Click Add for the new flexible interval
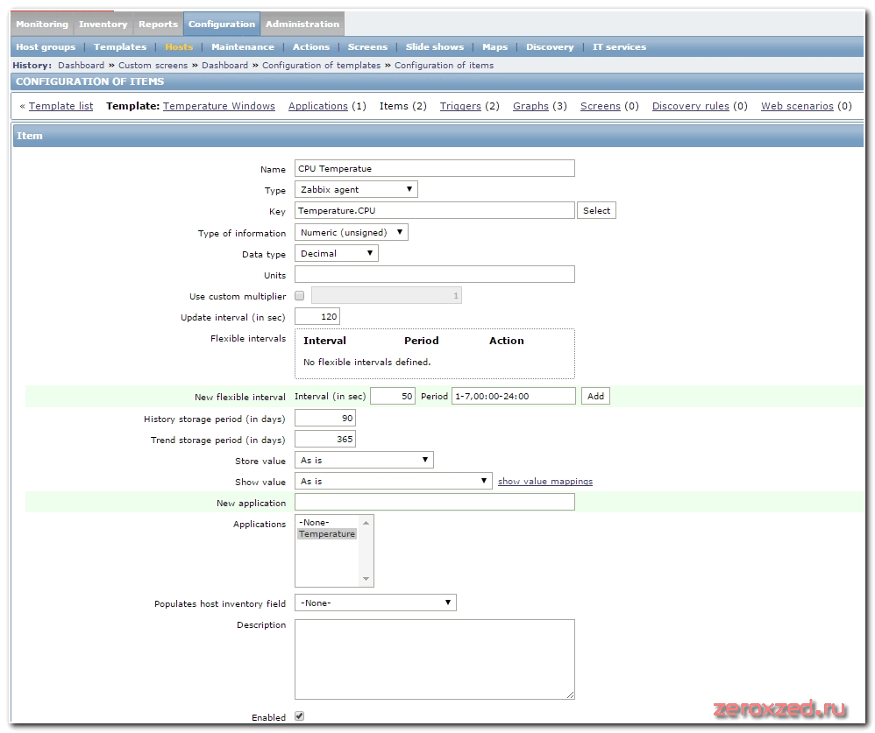The image size is (875, 733). pyautogui.click(x=595, y=397)
